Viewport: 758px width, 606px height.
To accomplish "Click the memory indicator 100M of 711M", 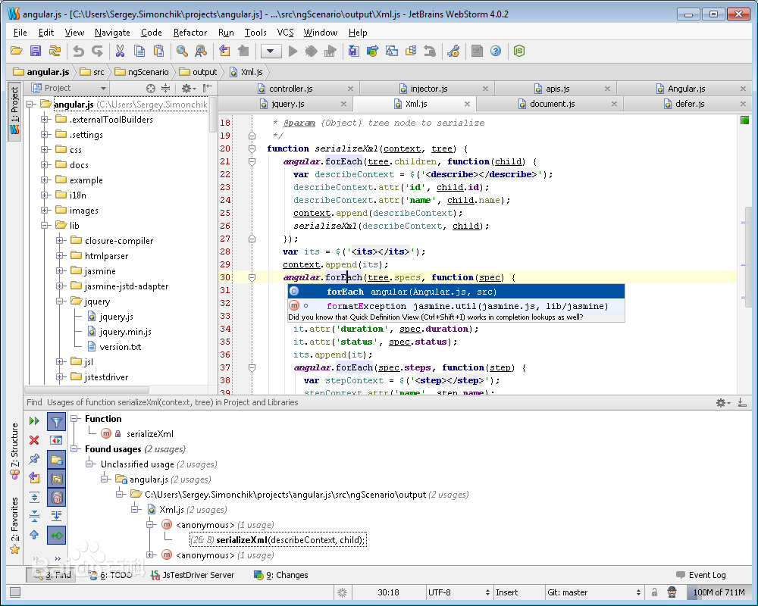I will coord(719,592).
